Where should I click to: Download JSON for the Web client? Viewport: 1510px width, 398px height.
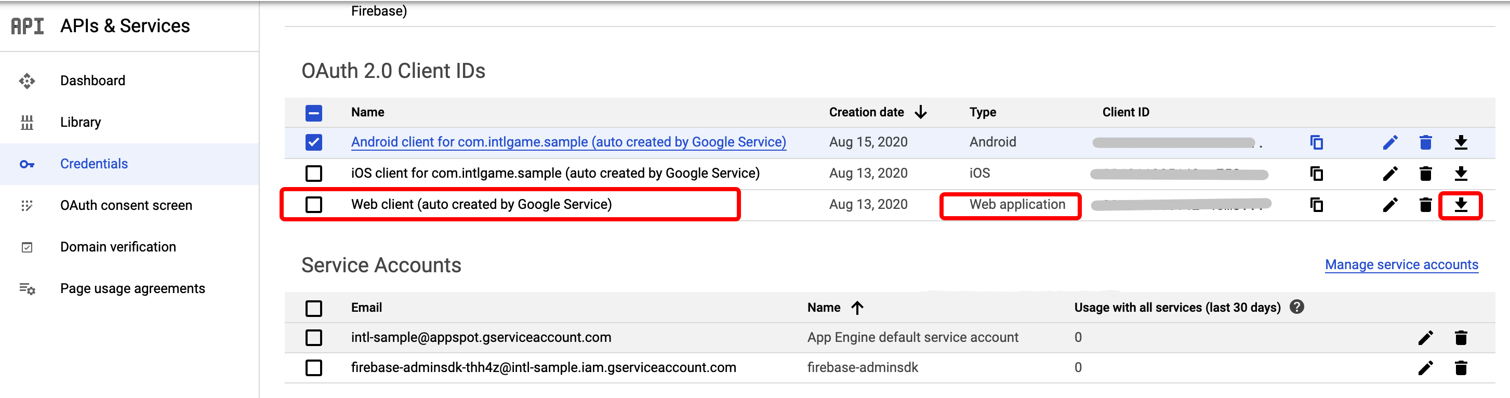pos(1461,205)
